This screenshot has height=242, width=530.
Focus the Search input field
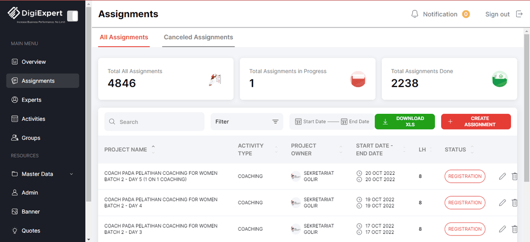tap(155, 122)
